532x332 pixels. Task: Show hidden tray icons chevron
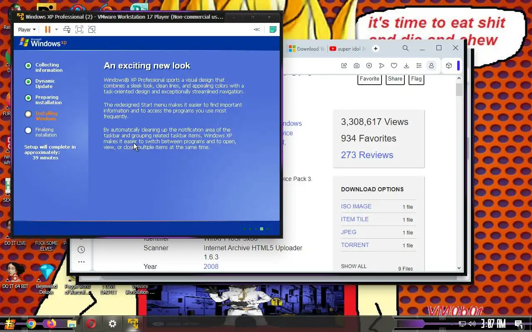[x=453, y=324]
